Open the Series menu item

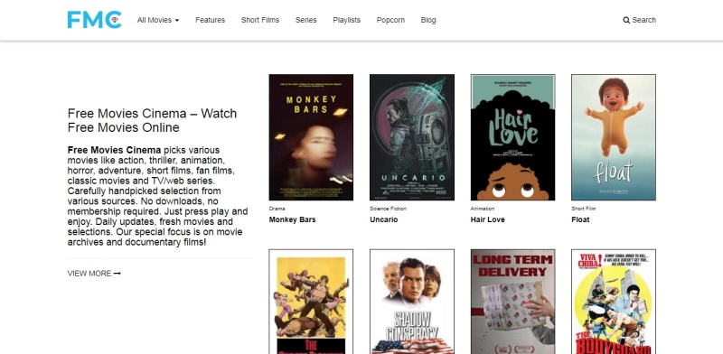[306, 20]
